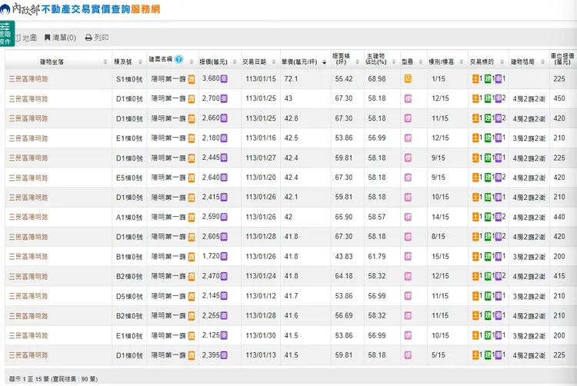Select the main building ratio cell 68.98
The image size is (577, 386).
pos(377,78)
